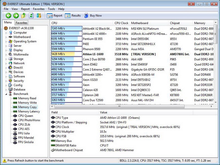Click the Refresh icon in toolbar

31,15
